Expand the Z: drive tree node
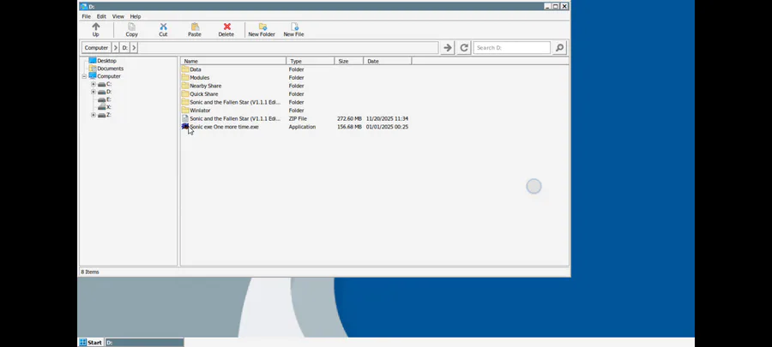Viewport: 772px width, 347px height. [93, 115]
